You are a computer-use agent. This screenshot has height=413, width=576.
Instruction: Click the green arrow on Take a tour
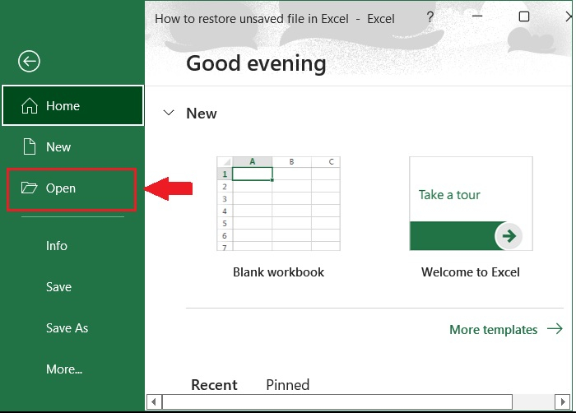click(509, 236)
